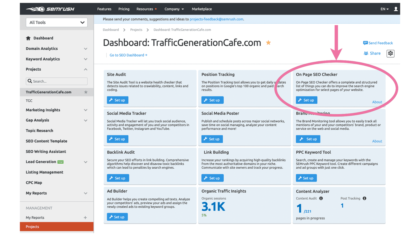Click the green 5% organic sessions indicator

pyautogui.click(x=204, y=215)
